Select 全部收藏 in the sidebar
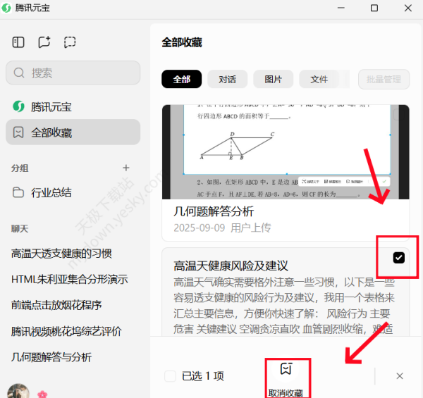Image resolution: width=423 pixels, height=398 pixels. tap(51, 132)
